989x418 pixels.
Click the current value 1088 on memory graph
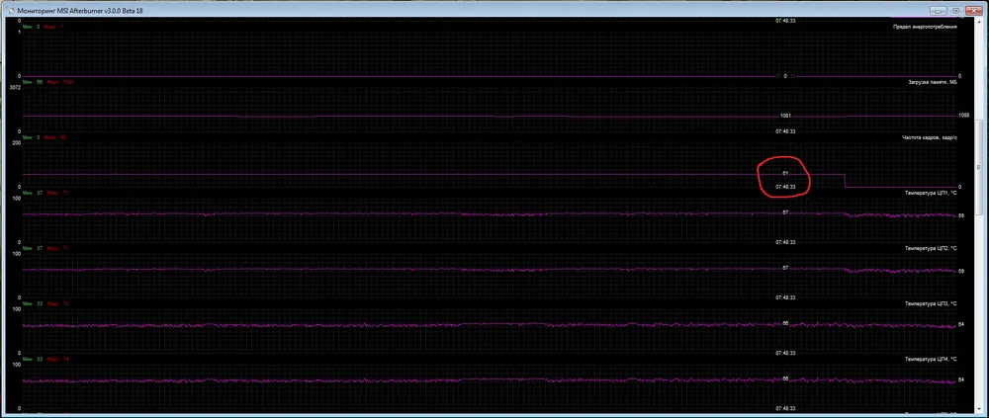point(963,116)
